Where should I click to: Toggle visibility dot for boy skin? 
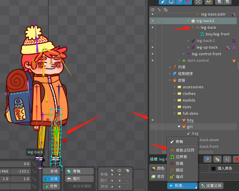tap(153, 120)
